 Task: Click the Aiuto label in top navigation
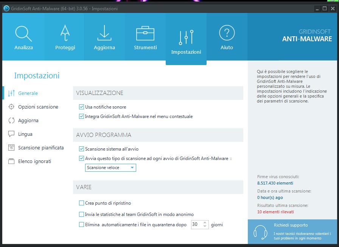click(227, 47)
